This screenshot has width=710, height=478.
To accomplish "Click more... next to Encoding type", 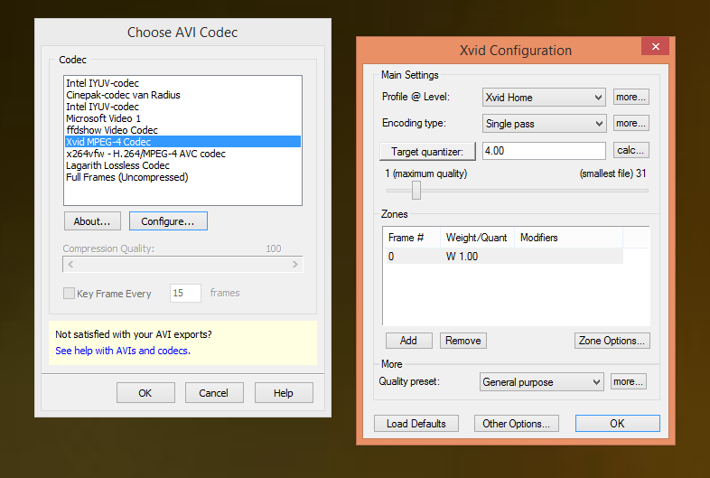I will tap(631, 123).
